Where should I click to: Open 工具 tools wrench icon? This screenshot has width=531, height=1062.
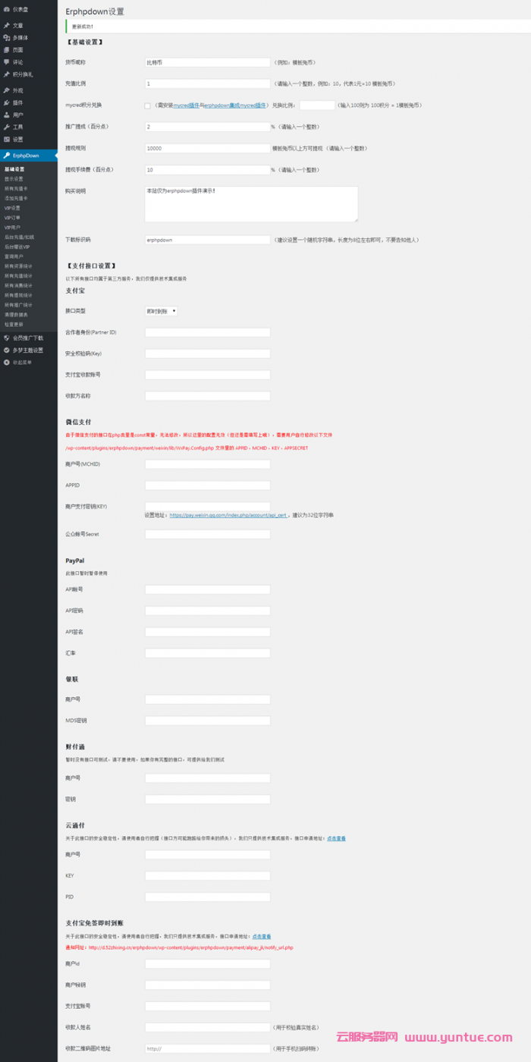6,127
